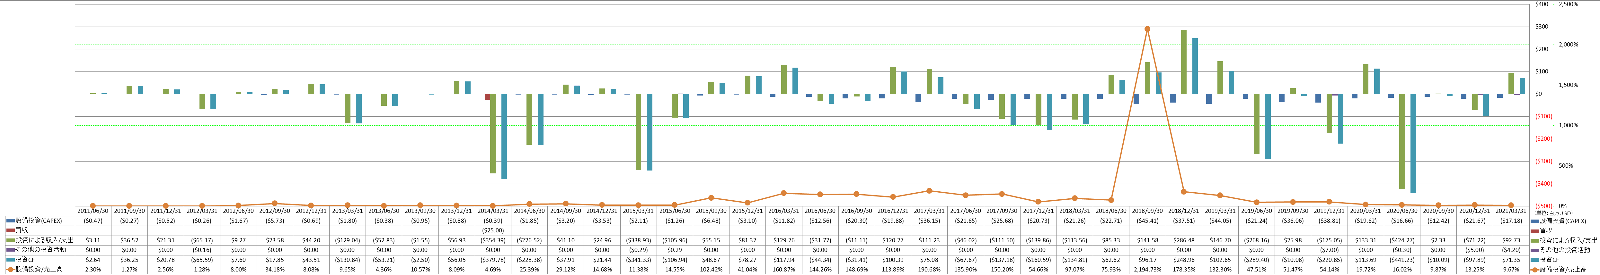Select the ($289.40) cell

tap(1257, 260)
